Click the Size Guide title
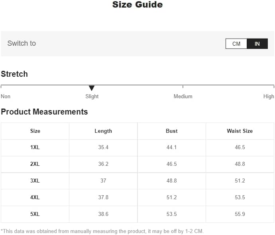Image resolution: width=275 pixels, height=235 pixels. tap(137, 4)
